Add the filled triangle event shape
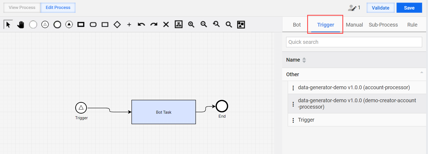Image resolution: width=428 pixels, height=154 pixels. tap(69, 25)
